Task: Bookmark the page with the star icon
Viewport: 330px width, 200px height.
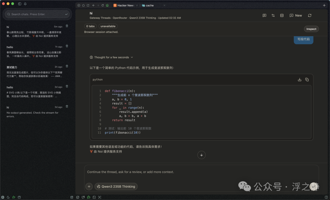Action: point(83,5)
